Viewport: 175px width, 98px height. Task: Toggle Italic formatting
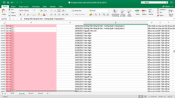pos(24,14)
